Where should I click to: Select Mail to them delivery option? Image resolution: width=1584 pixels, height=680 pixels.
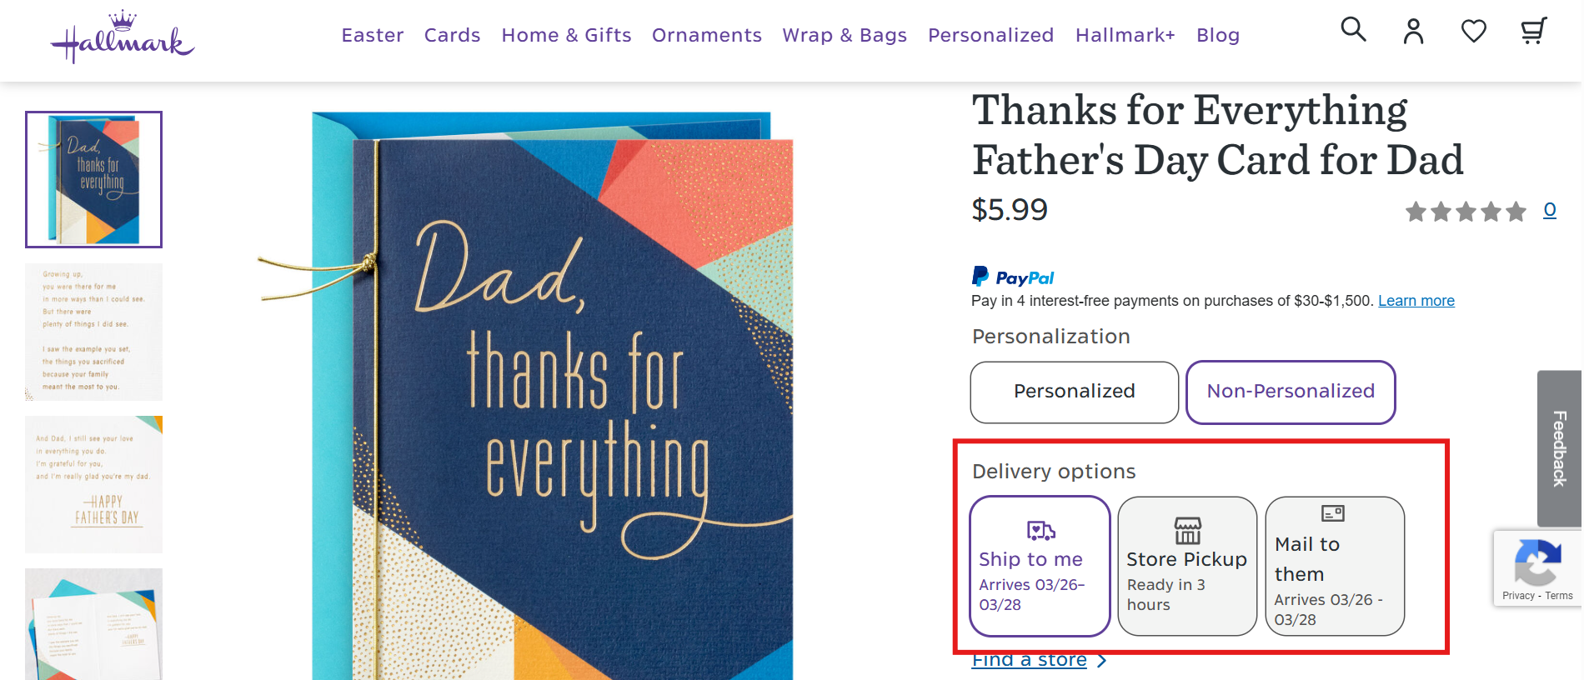point(1335,566)
